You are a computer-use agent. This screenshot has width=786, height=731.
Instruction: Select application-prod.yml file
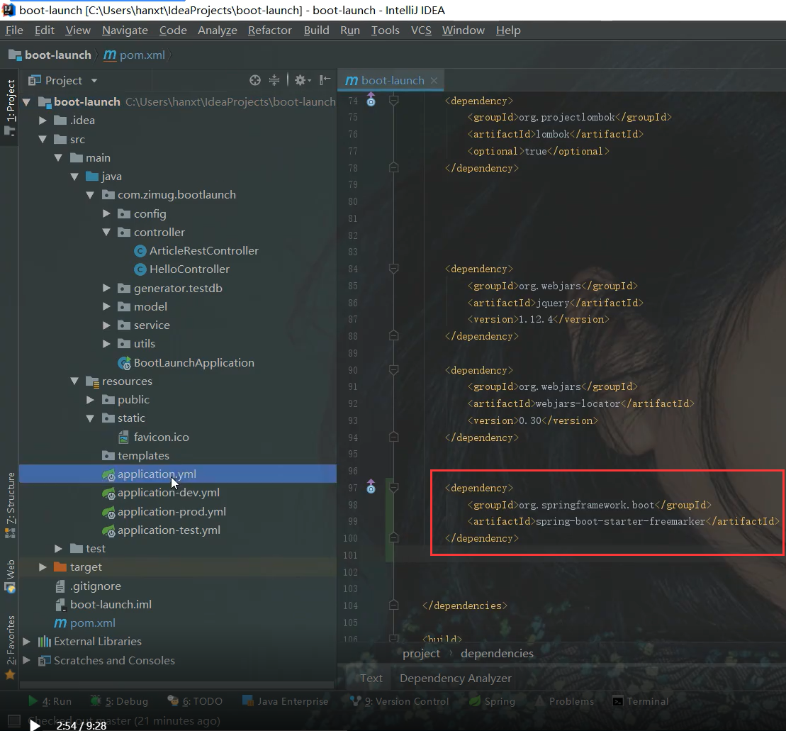[x=172, y=511]
